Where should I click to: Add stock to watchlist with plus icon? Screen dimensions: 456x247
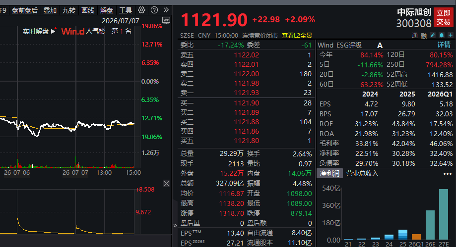tap(451, 36)
